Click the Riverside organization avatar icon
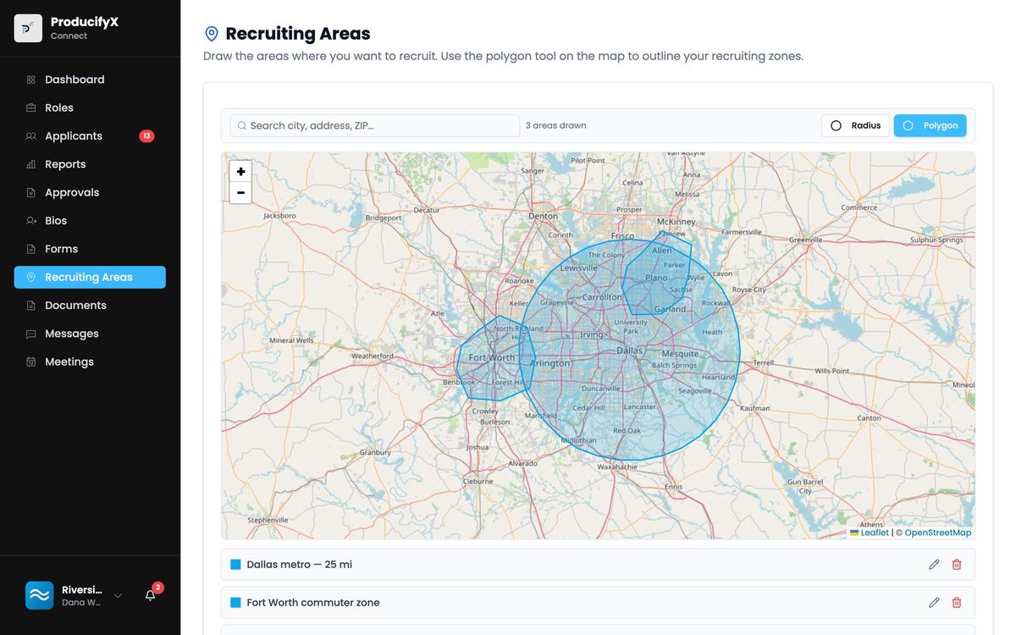1016x635 pixels. point(39,595)
